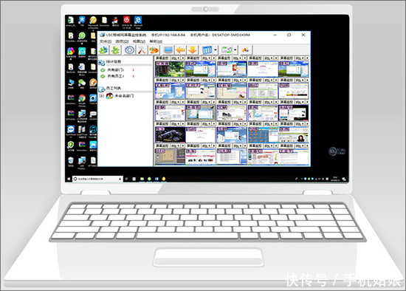
Task: Open the forest wallpaper screen thumbnail
Action: 170,69
